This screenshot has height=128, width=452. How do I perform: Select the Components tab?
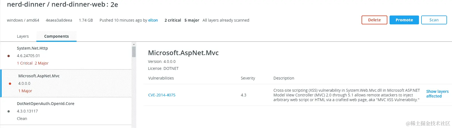tap(56, 36)
